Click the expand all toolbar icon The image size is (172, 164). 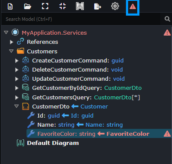pos(45,7)
